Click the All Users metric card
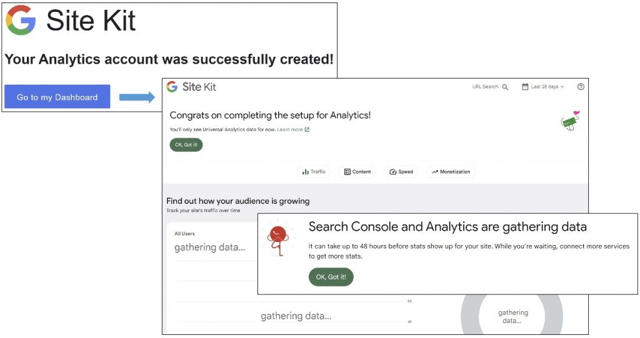The image size is (640, 338). (209, 243)
